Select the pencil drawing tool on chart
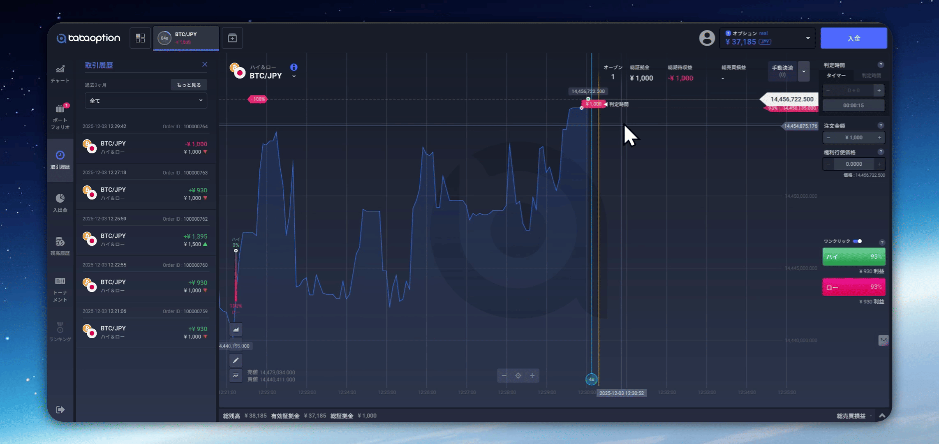This screenshot has height=444, width=939. click(236, 361)
